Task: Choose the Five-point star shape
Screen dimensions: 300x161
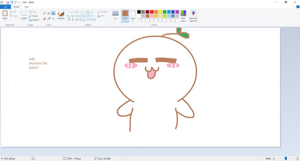Action: tap(76, 19)
